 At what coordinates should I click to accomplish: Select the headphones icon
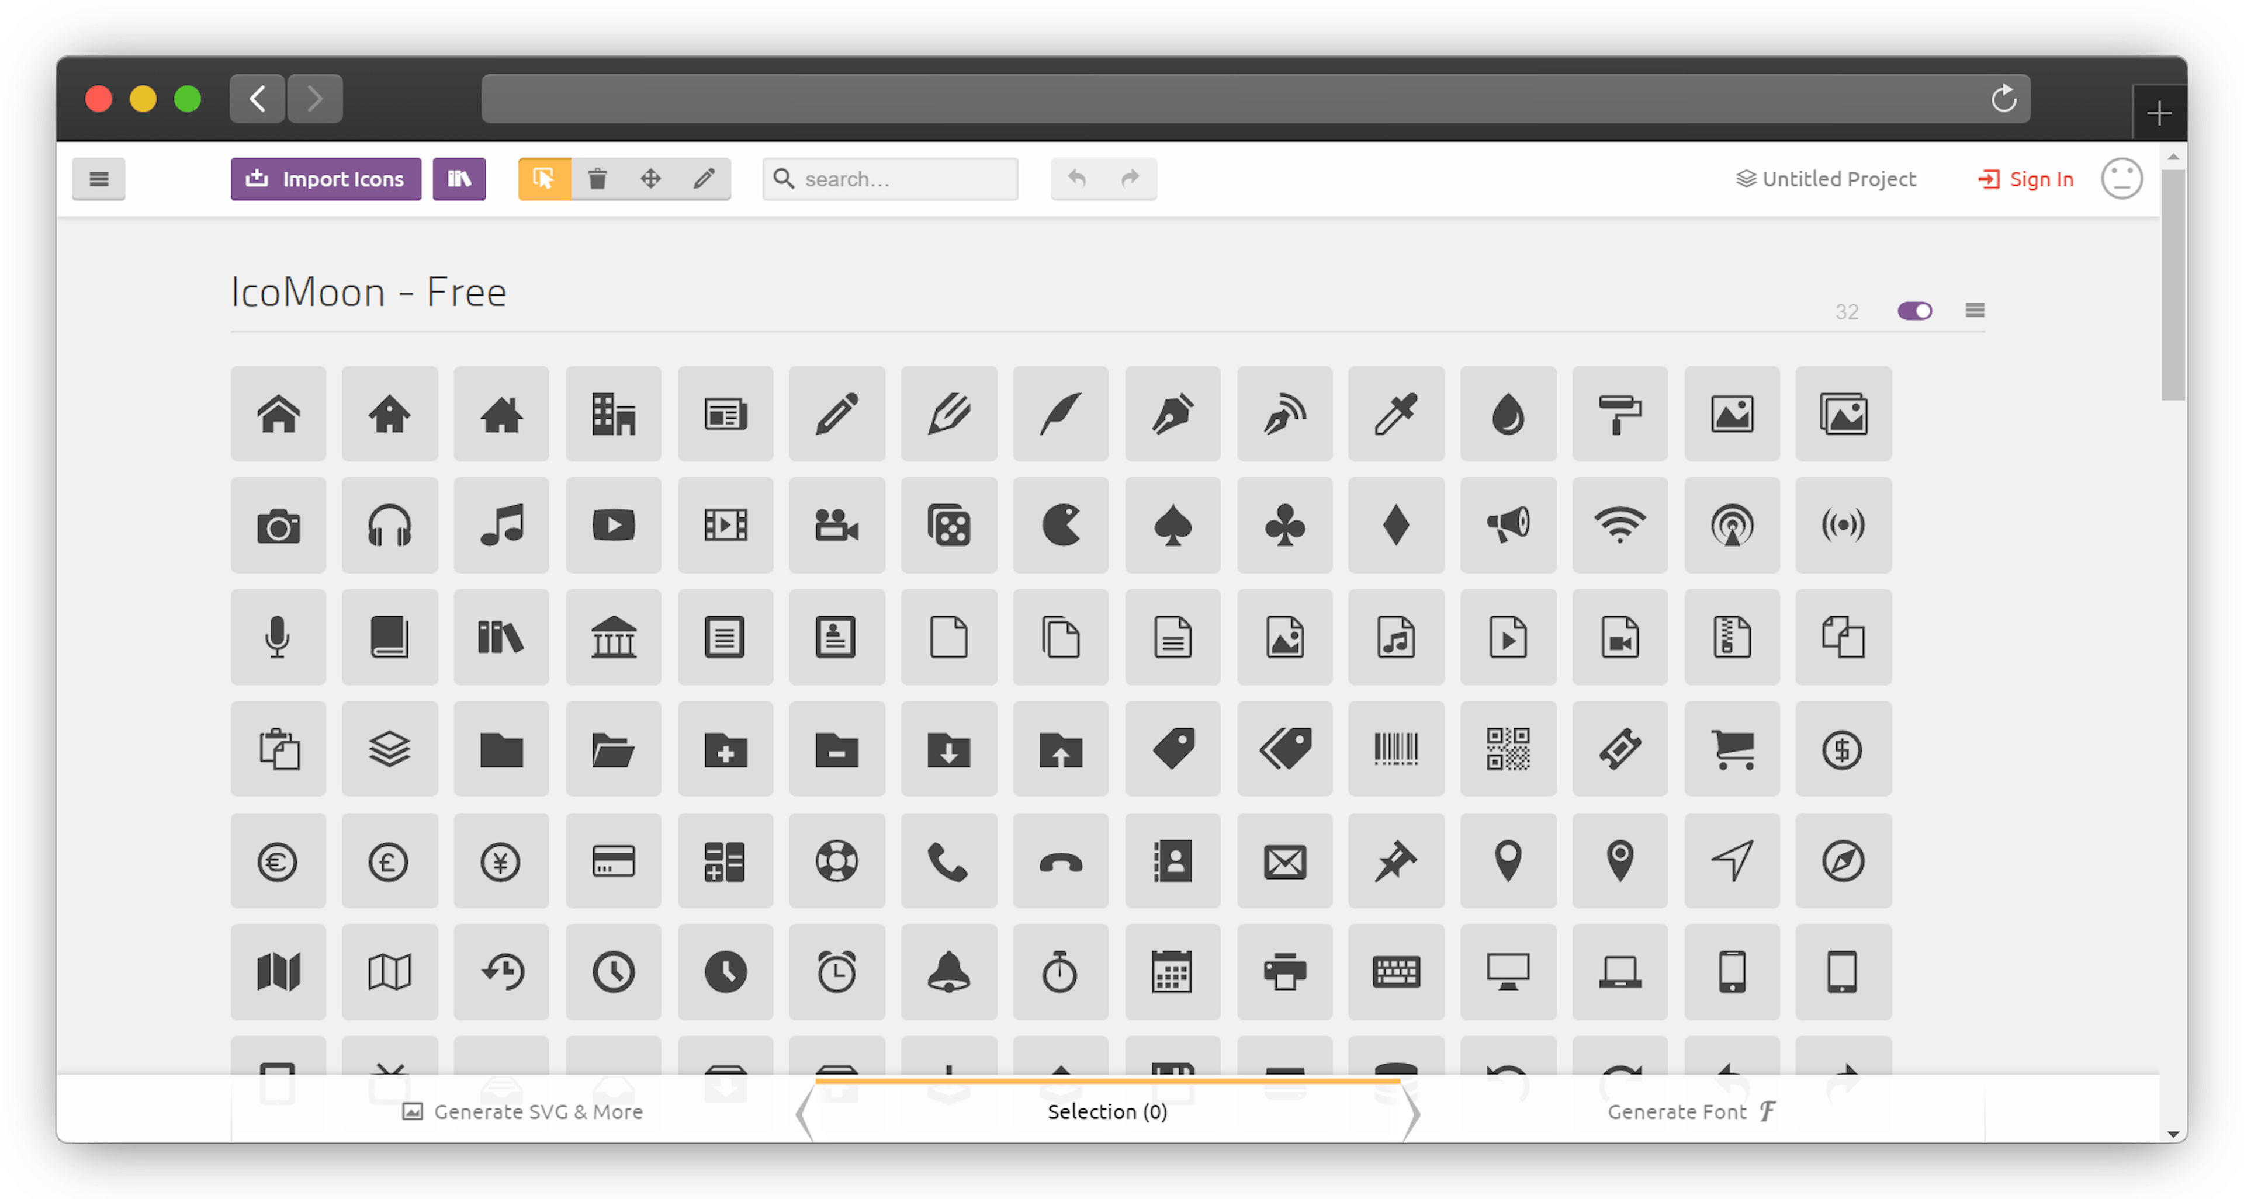pos(389,525)
